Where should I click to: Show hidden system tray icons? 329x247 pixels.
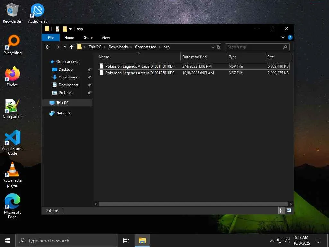point(272,241)
